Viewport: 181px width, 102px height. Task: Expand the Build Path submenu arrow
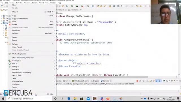coord(54,30)
